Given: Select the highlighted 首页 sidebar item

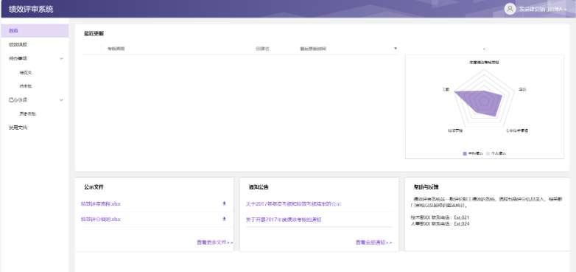Looking at the screenshot, I should pyautogui.click(x=35, y=31).
